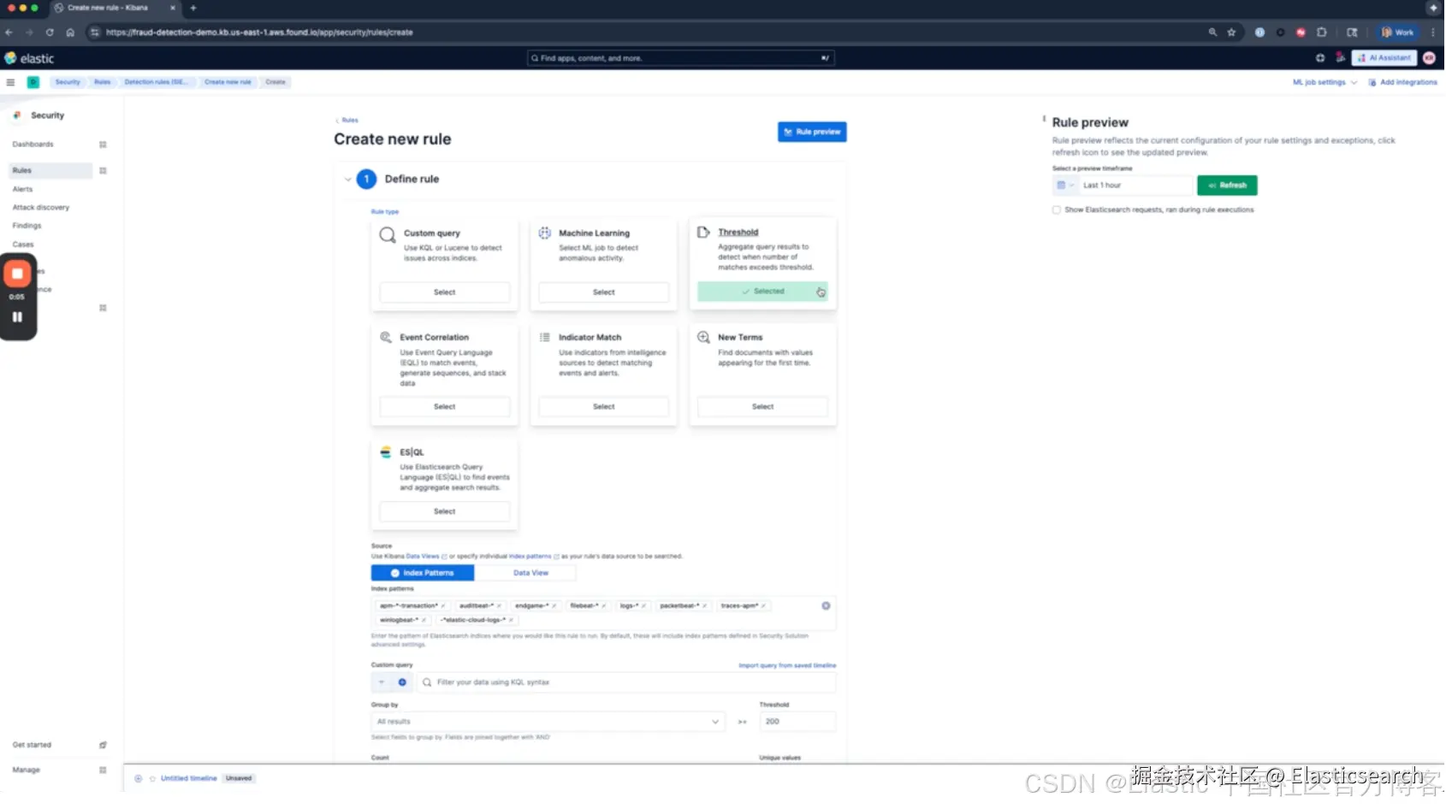The width and height of the screenshot is (1446, 809).
Task: Add a new timeline from bottom bar
Action: pyautogui.click(x=139, y=779)
